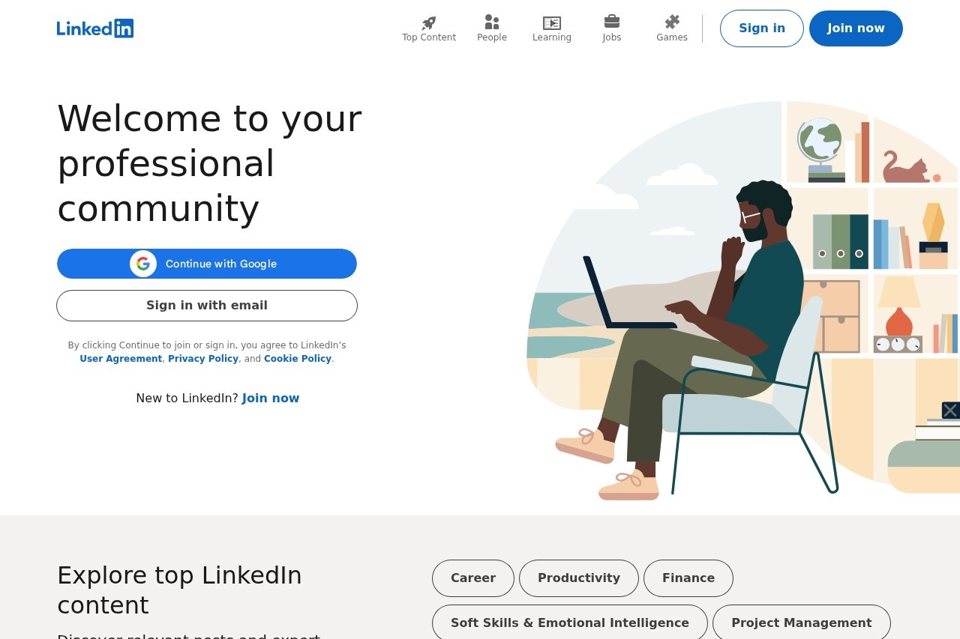Pick the Finance topic pill
Screen dimensions: 960x639
click(688, 578)
